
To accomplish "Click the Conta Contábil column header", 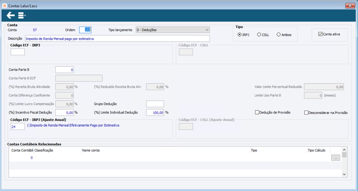I will [22, 150].
